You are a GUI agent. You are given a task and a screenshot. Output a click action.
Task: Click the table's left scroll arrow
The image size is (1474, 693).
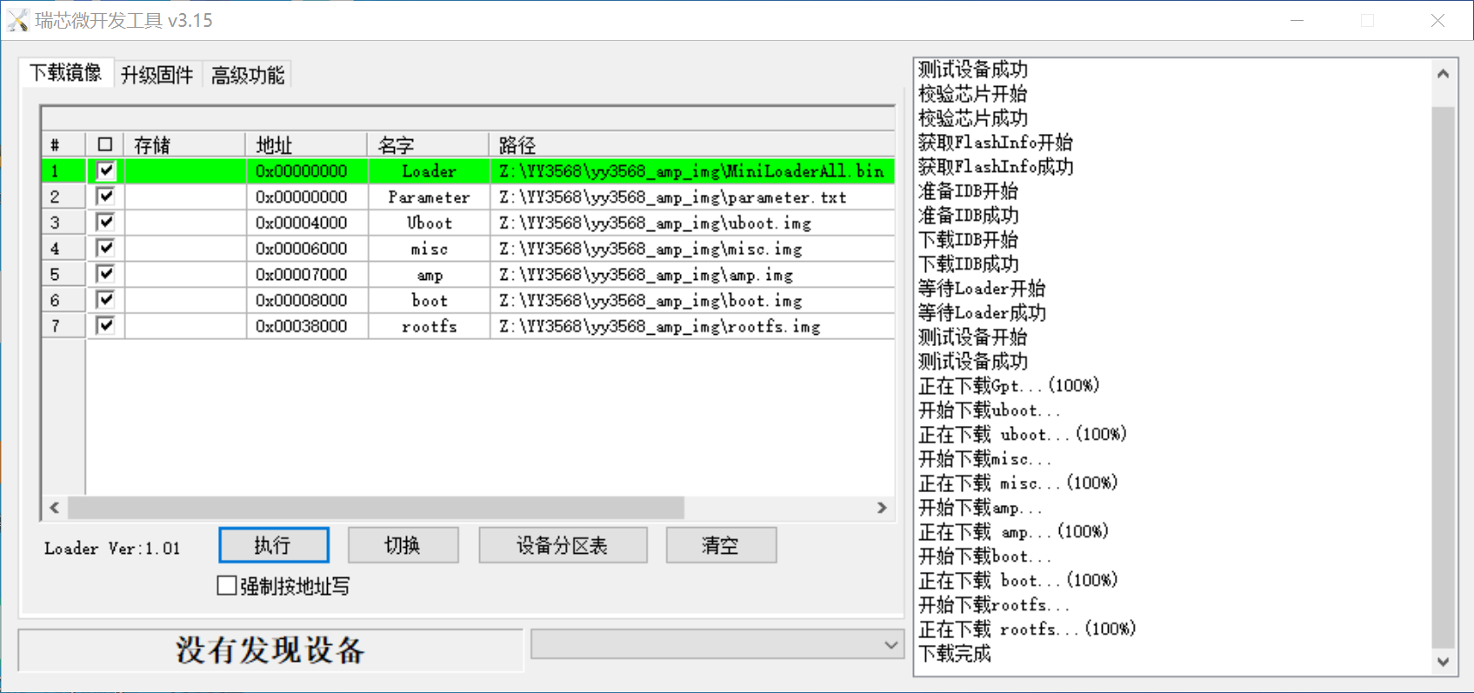tap(54, 508)
